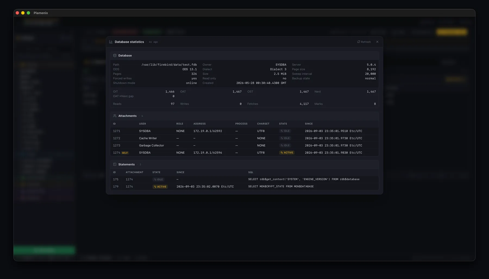This screenshot has width=489, height=279.
Task: Click the IDLE badge for Garbage Collector
Action: tap(285, 145)
